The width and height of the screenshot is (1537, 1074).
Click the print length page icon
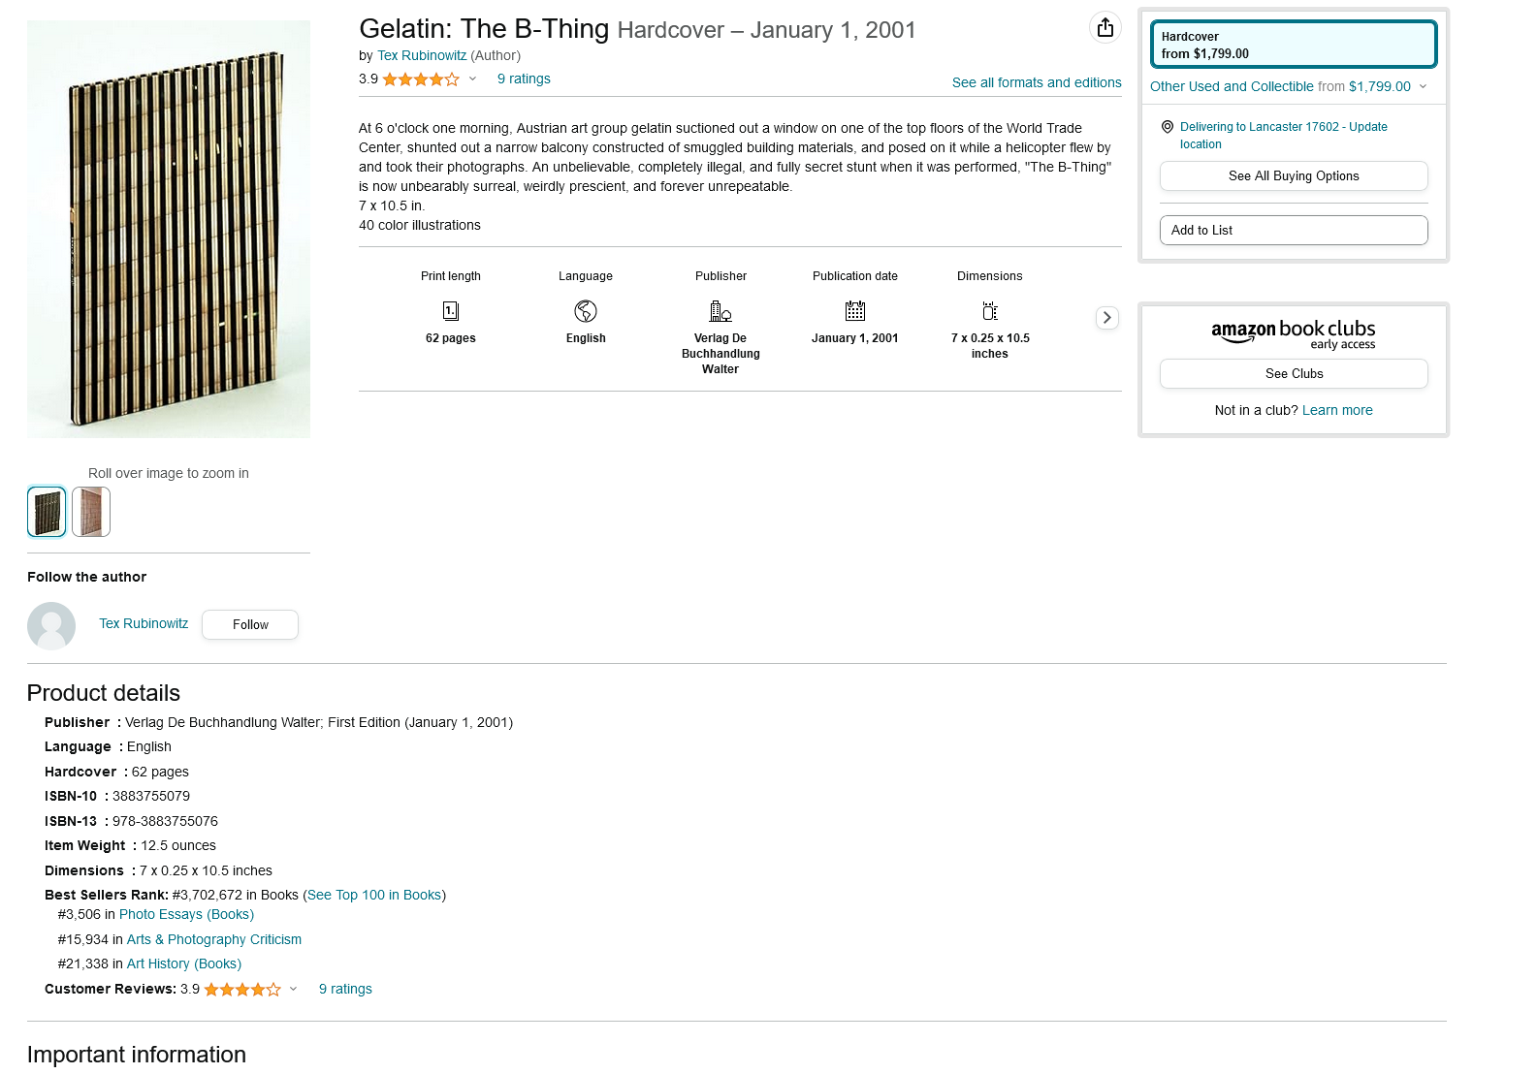(451, 311)
